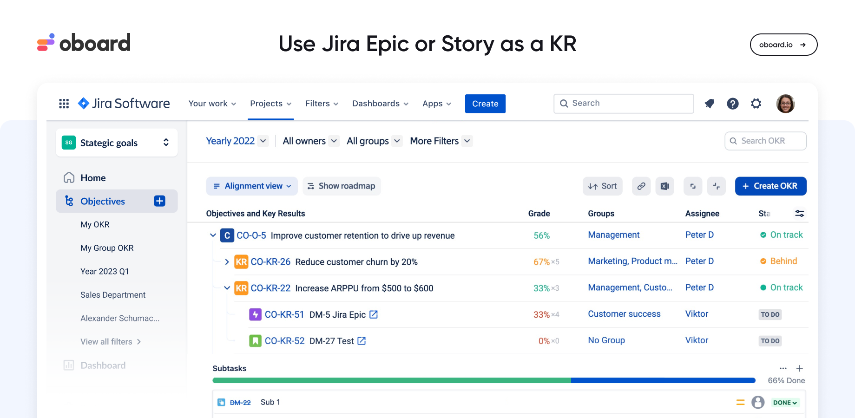
Task: Open the Projects menu in the navbar
Action: click(x=270, y=103)
